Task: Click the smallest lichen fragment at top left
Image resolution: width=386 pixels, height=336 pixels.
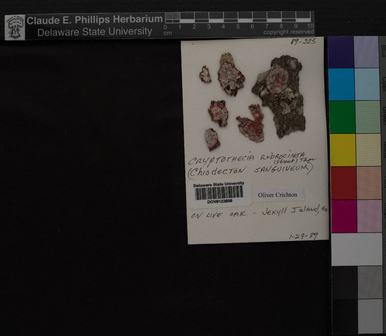Action: (205, 74)
